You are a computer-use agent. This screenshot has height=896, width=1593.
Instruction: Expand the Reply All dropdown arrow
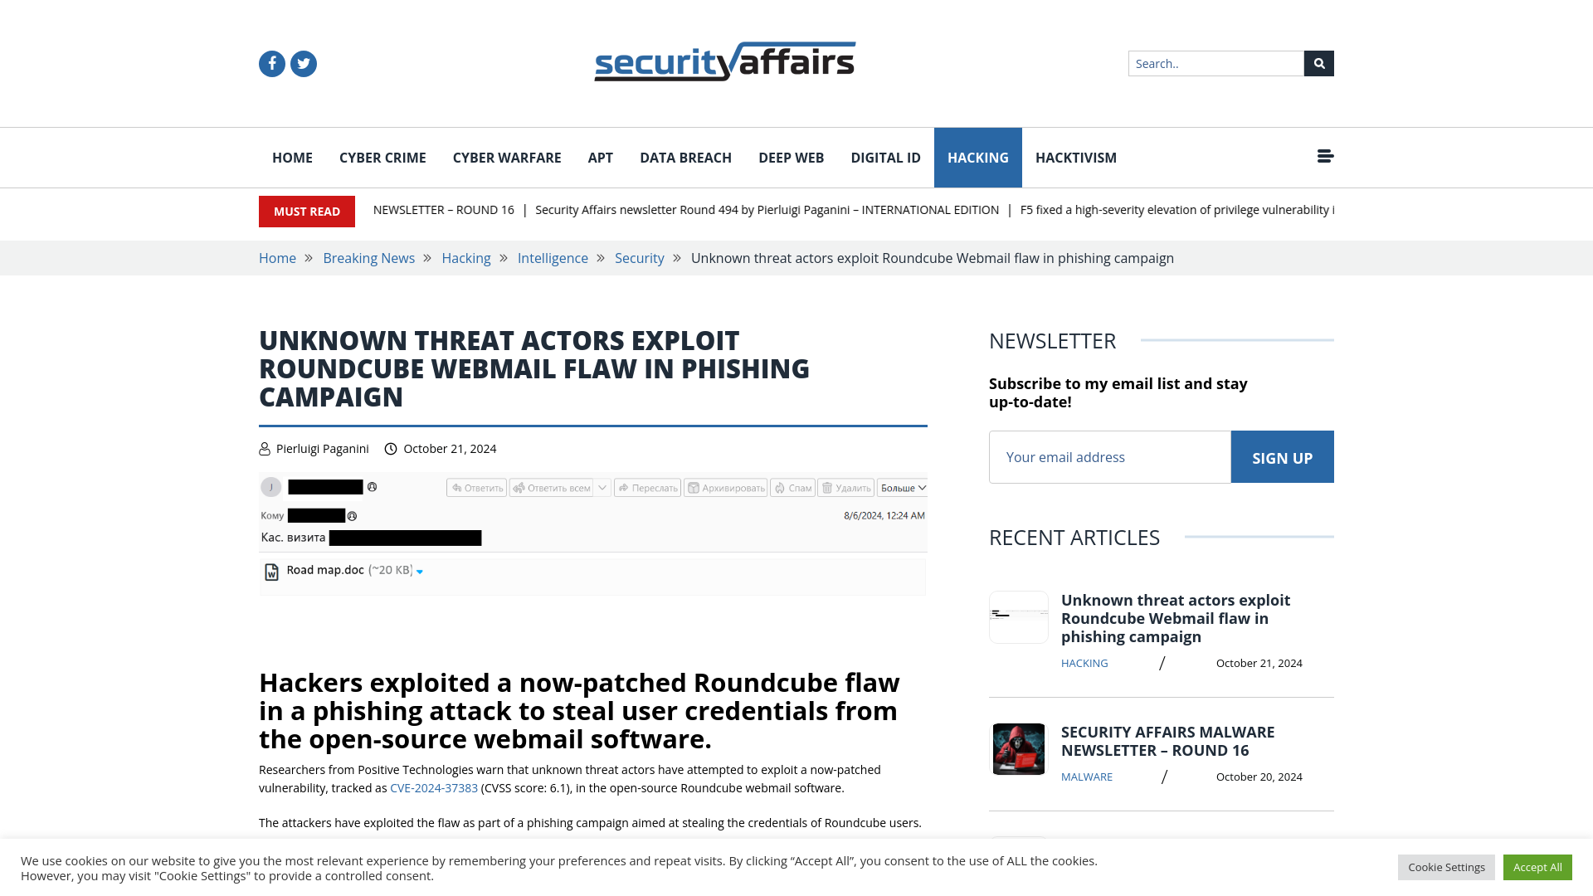(602, 488)
